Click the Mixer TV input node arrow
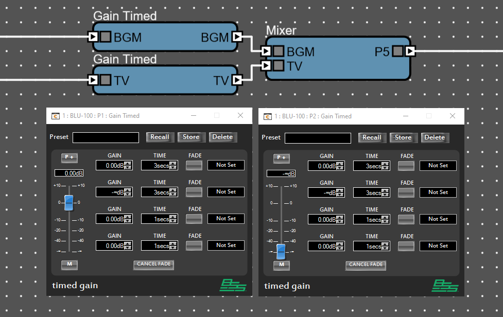The width and height of the screenshot is (503, 317). [266, 66]
